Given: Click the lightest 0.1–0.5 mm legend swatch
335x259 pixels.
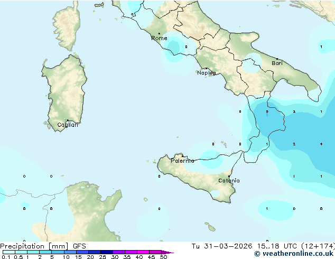Looking at the screenshot, I should pos(9,252).
